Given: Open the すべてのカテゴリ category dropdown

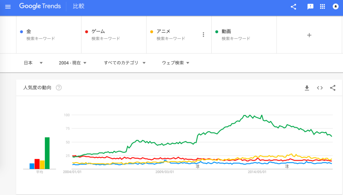Looking at the screenshot, I should (124, 63).
